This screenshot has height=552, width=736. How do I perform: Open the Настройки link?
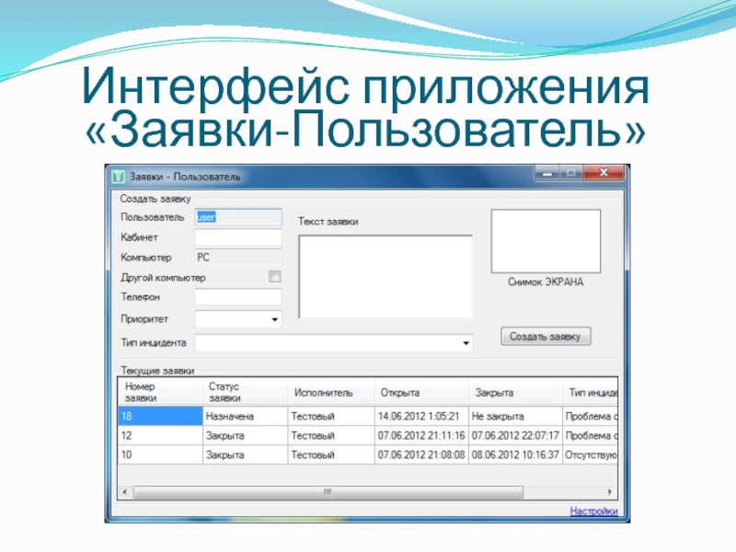pyautogui.click(x=593, y=511)
